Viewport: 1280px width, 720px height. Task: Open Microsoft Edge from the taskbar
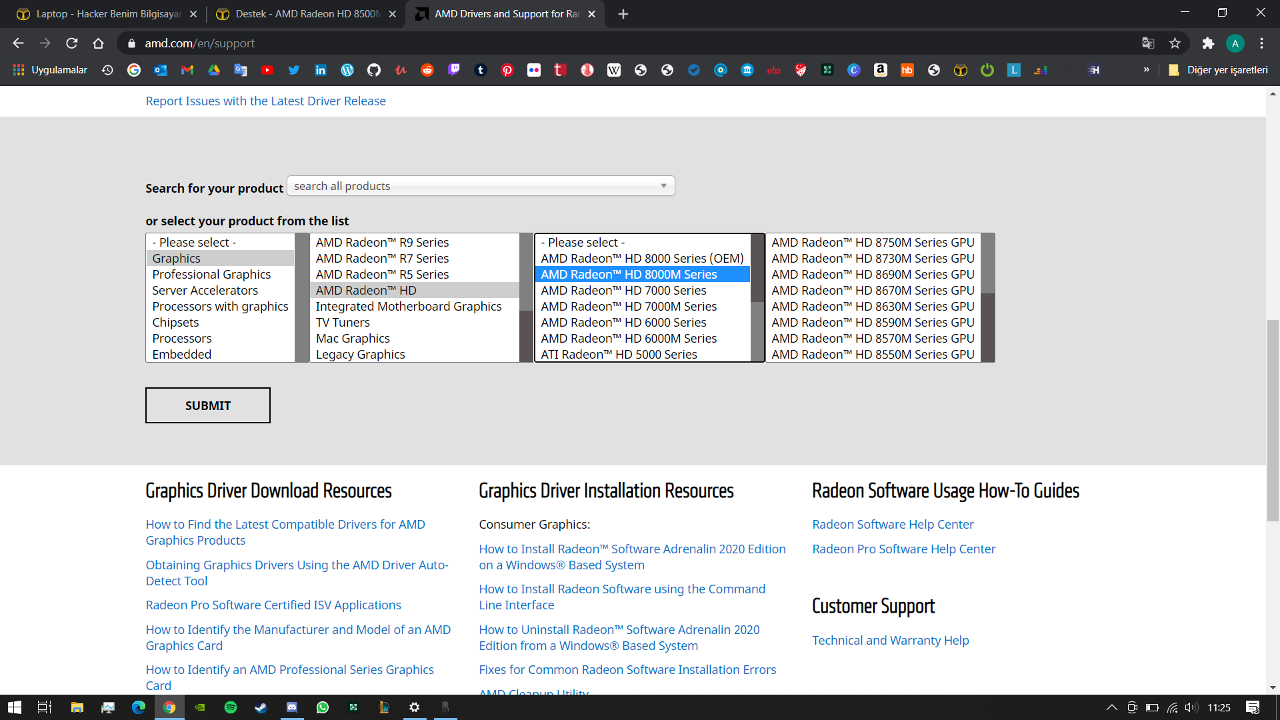pyautogui.click(x=139, y=707)
